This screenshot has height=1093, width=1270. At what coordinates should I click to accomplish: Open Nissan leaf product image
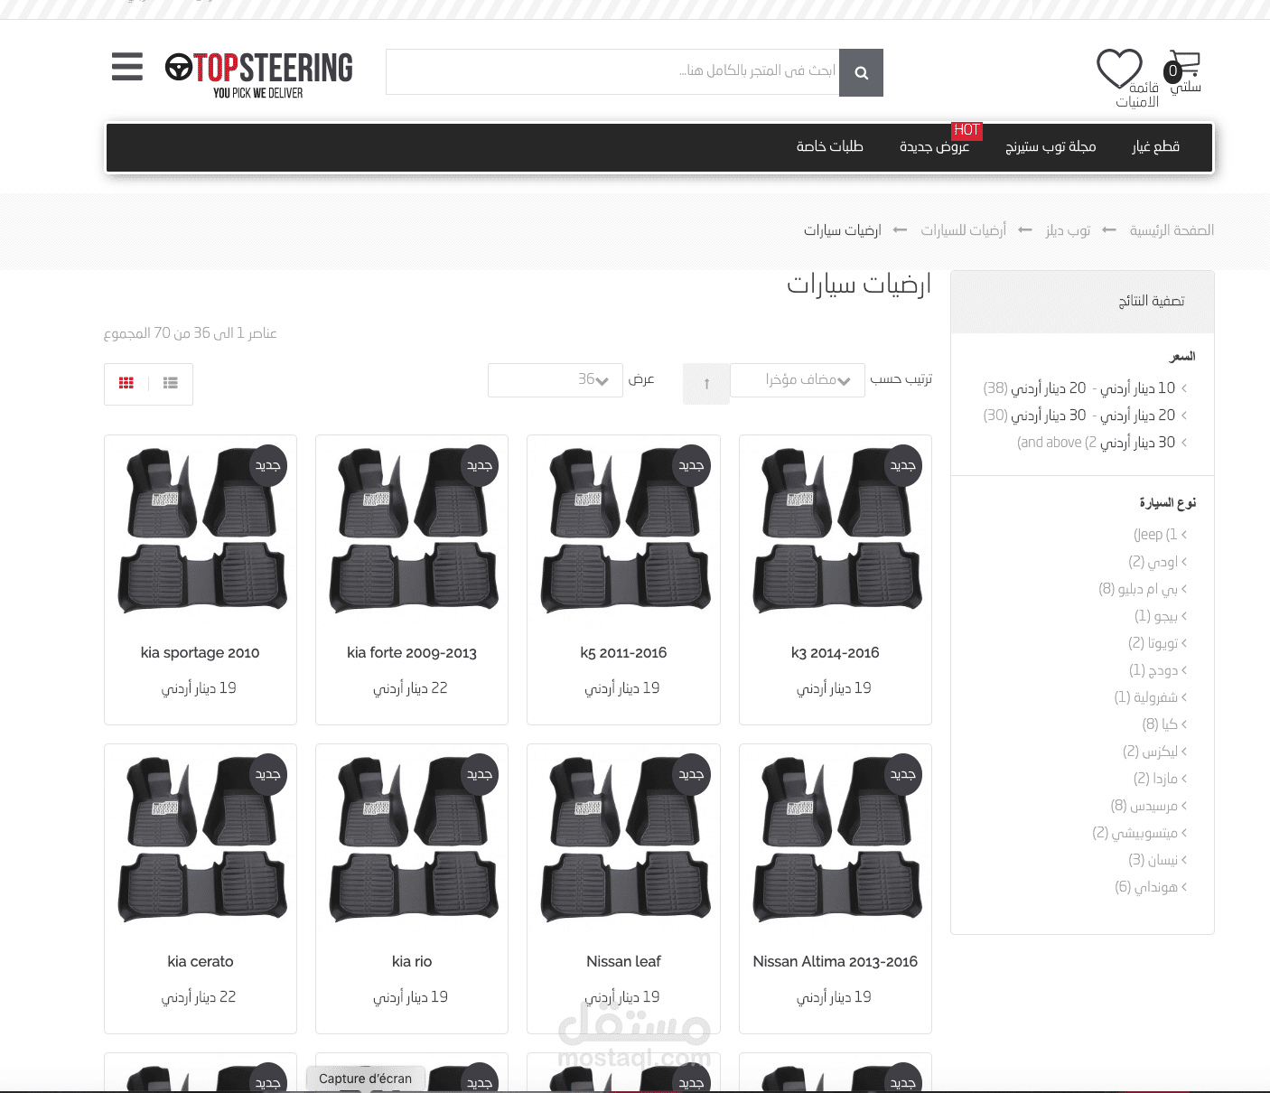pyautogui.click(x=624, y=840)
